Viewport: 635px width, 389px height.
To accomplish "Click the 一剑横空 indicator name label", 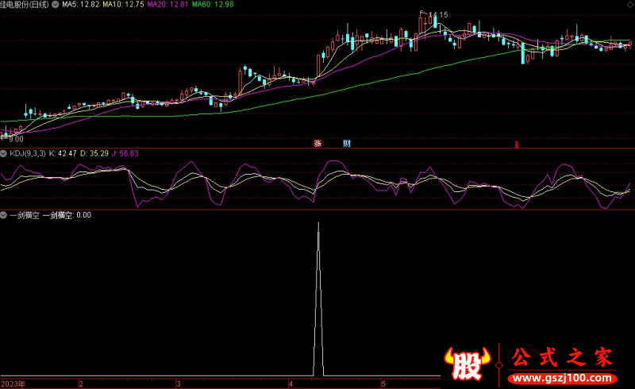I will click(24, 215).
